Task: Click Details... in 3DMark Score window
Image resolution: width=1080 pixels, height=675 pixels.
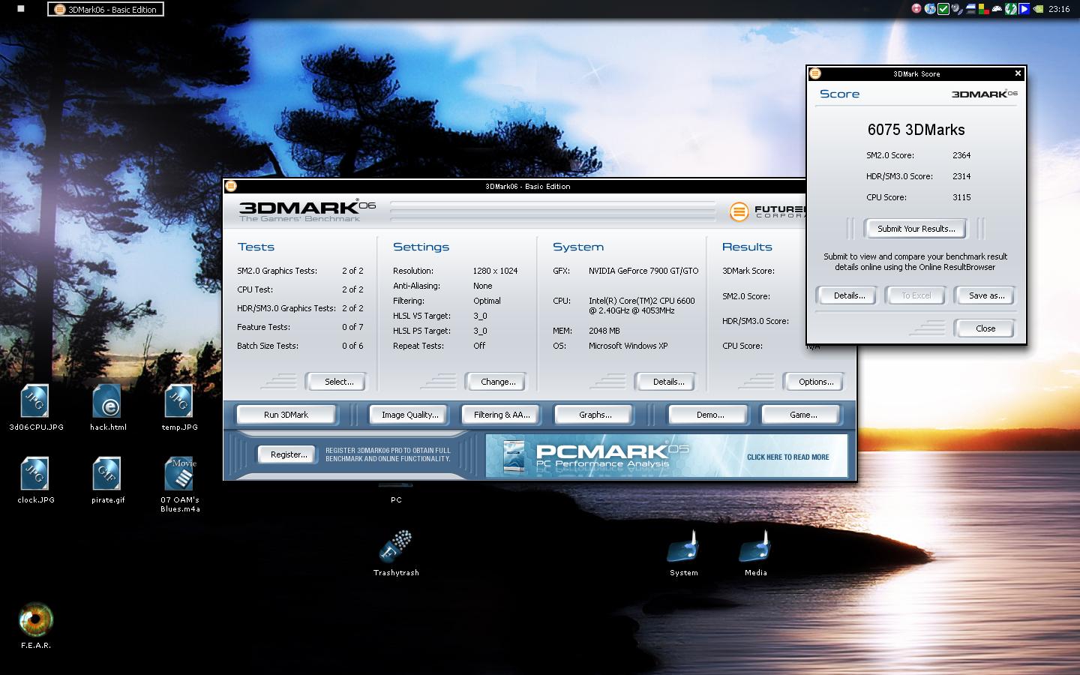Action: point(847,295)
